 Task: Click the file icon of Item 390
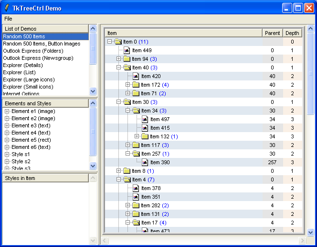tap(145, 162)
